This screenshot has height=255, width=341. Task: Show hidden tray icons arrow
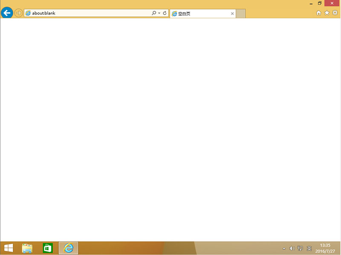(284, 248)
